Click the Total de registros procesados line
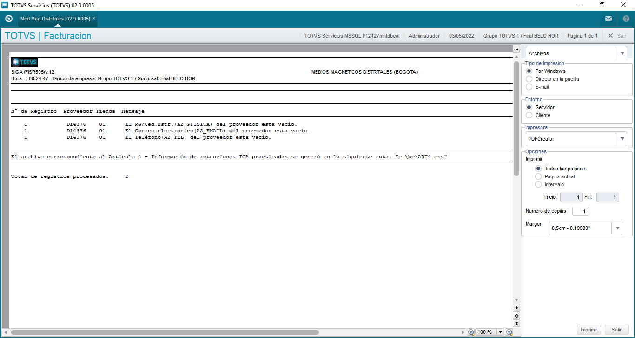The image size is (635, 338). pos(70,176)
